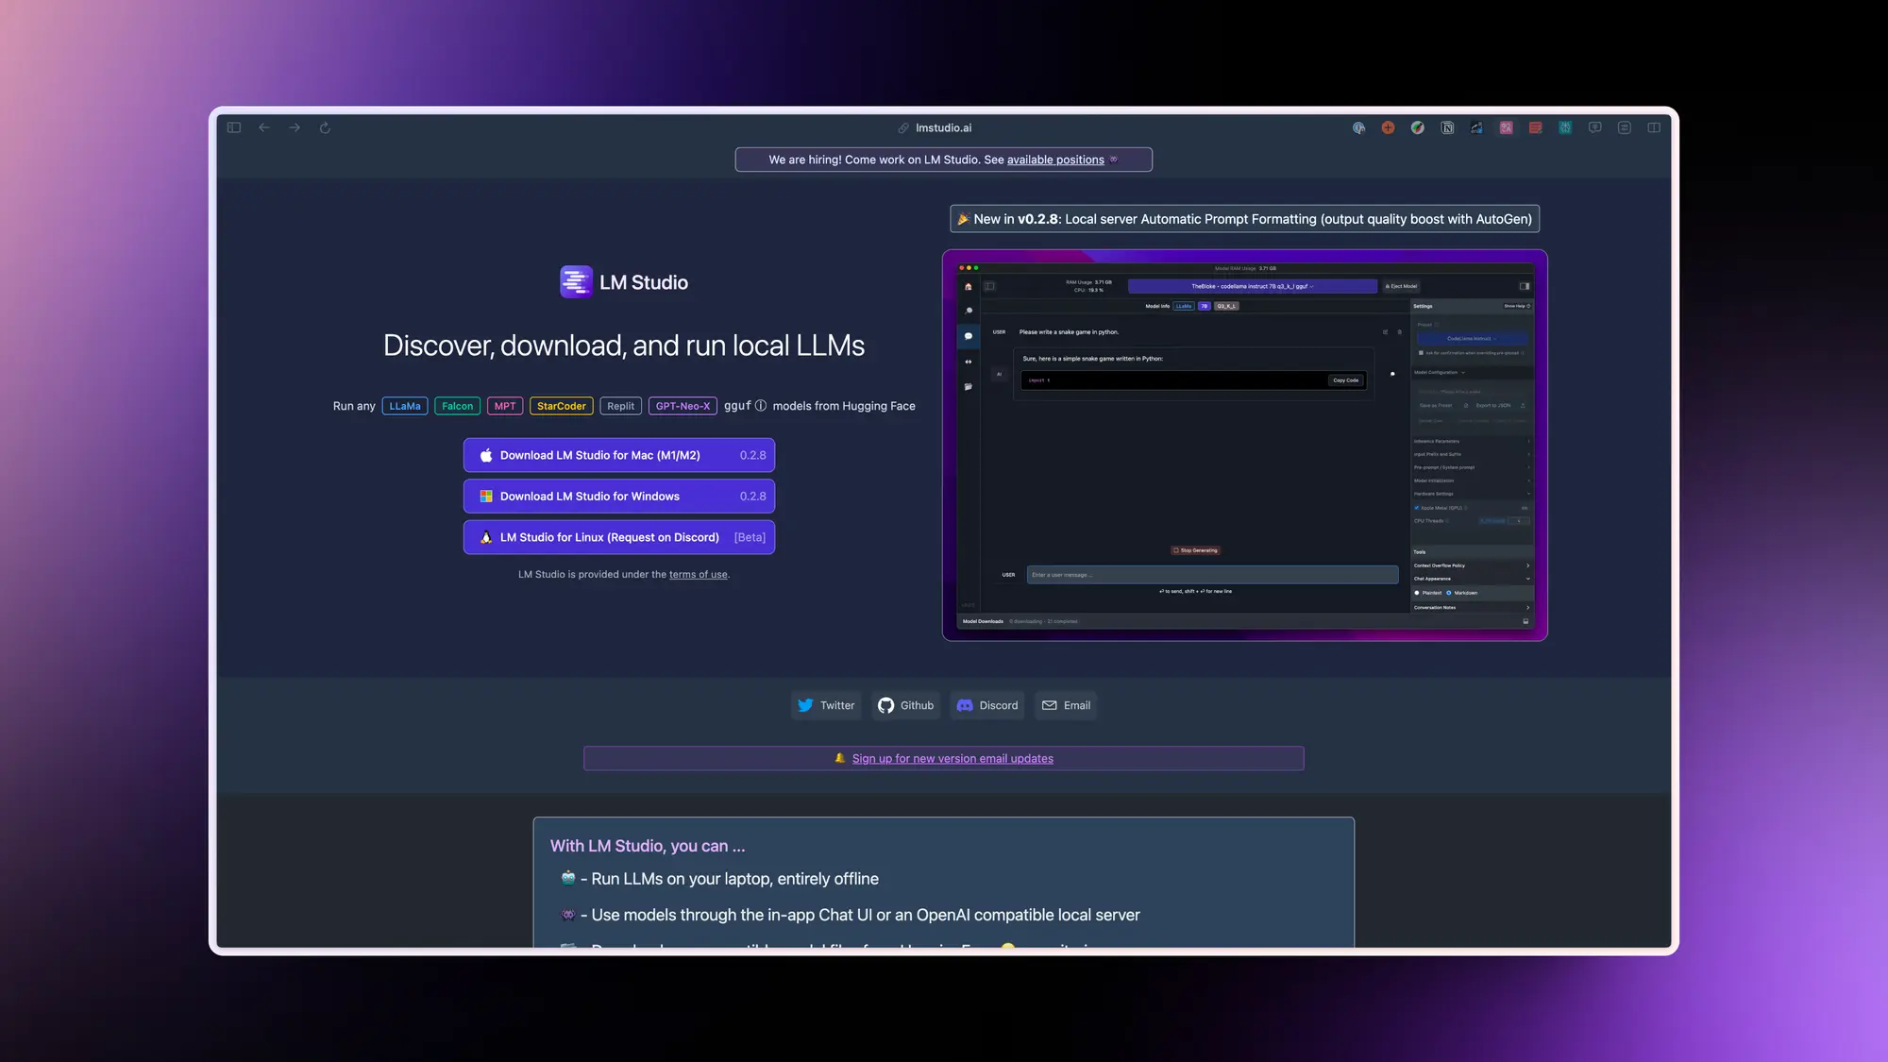The image size is (1888, 1062).
Task: Open the dark 'en' translator extension icon
Action: pyautogui.click(x=1476, y=127)
